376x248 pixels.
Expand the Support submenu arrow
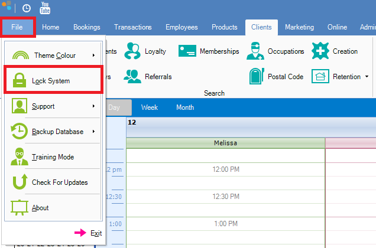point(93,106)
